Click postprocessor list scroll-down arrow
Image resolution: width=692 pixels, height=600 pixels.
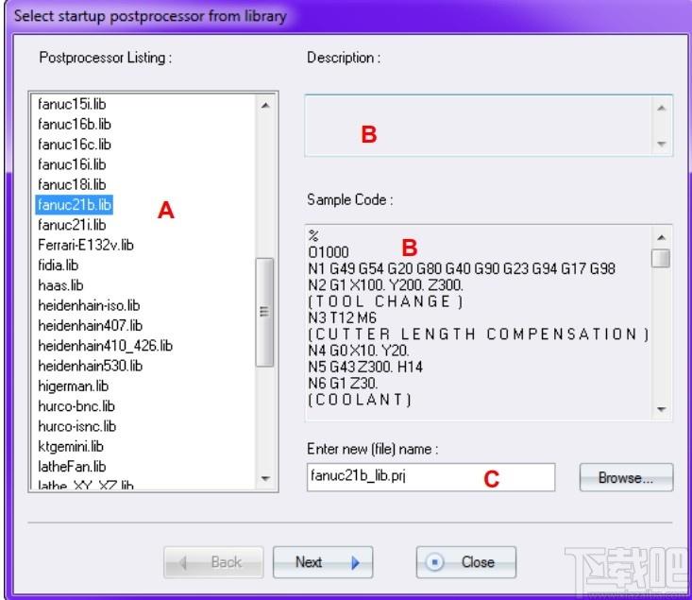(265, 478)
